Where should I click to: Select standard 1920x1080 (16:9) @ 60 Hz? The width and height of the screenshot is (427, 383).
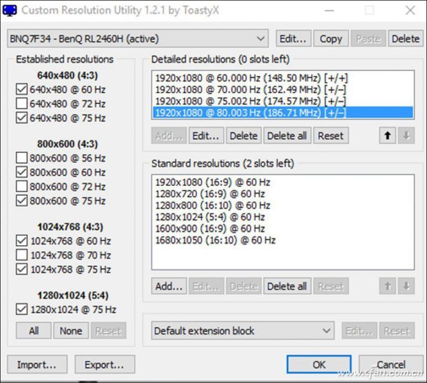pos(282,182)
